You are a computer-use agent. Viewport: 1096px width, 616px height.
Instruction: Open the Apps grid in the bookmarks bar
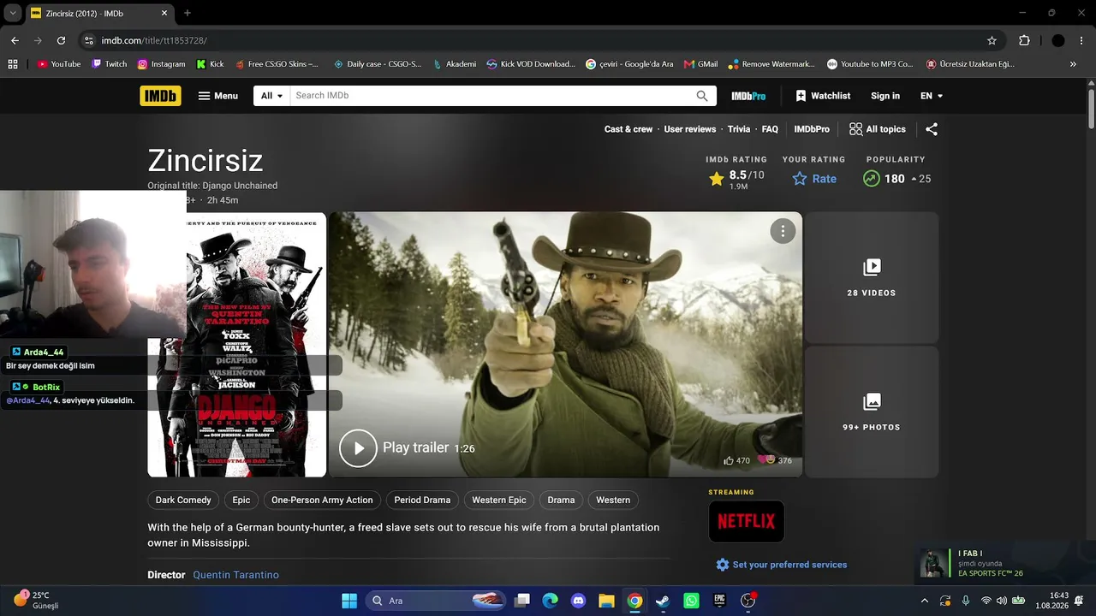13,64
